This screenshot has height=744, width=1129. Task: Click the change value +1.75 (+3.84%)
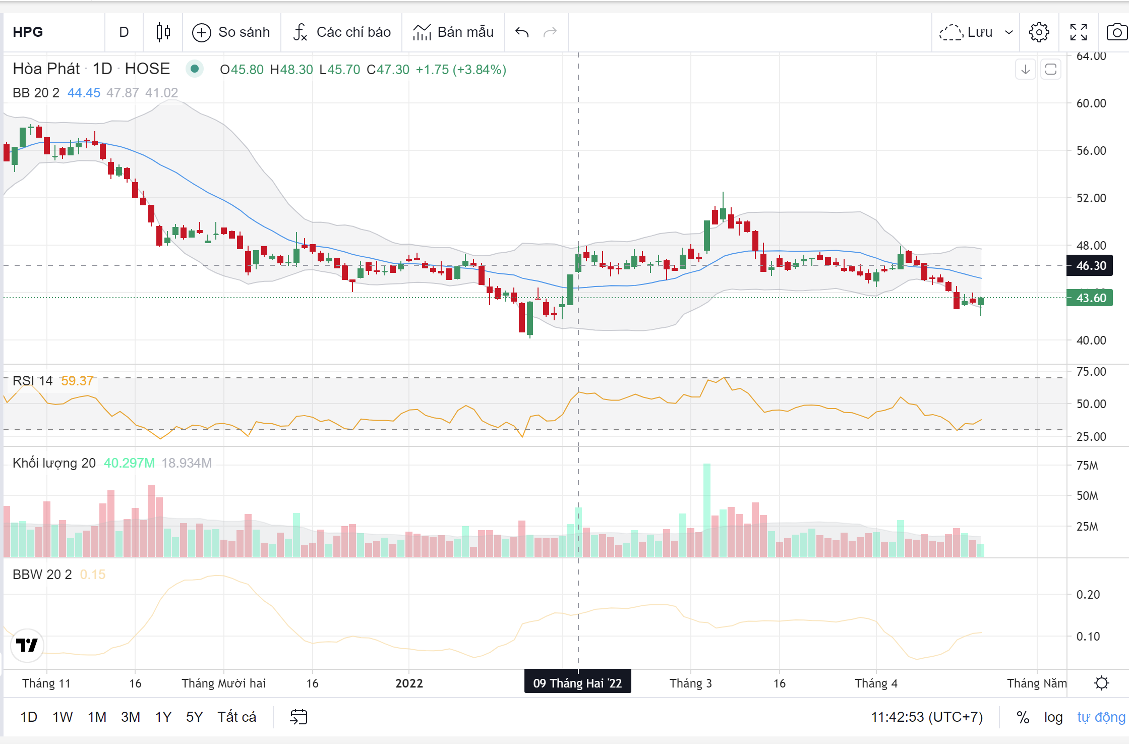[x=461, y=70]
